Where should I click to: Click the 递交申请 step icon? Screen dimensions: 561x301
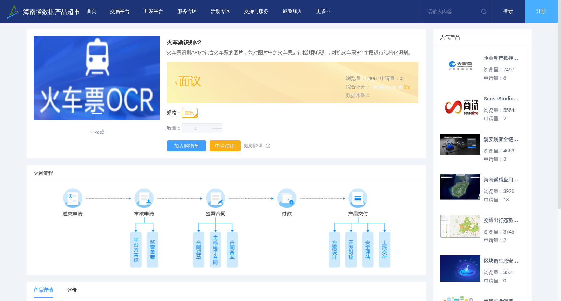[x=73, y=198]
